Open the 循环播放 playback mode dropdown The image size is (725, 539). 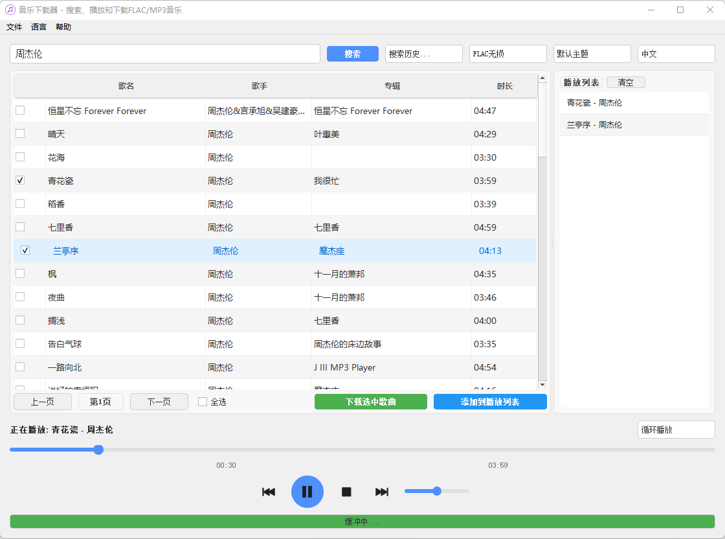point(676,429)
